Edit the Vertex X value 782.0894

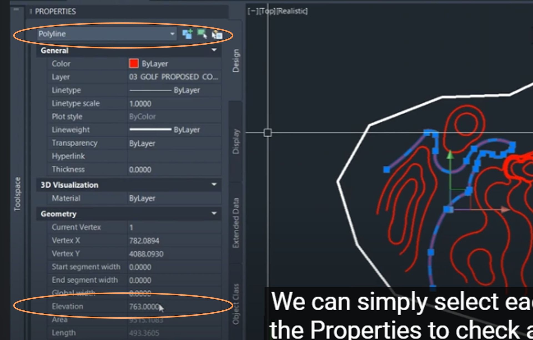(174, 241)
